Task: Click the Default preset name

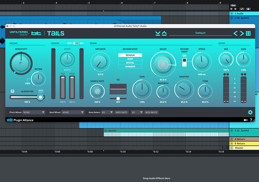Action: (200, 33)
